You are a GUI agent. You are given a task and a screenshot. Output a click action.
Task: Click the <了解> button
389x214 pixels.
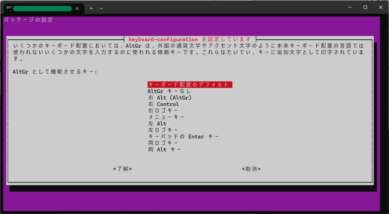[122, 169]
